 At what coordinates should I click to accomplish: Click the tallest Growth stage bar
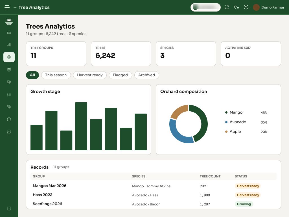(x=81, y=126)
